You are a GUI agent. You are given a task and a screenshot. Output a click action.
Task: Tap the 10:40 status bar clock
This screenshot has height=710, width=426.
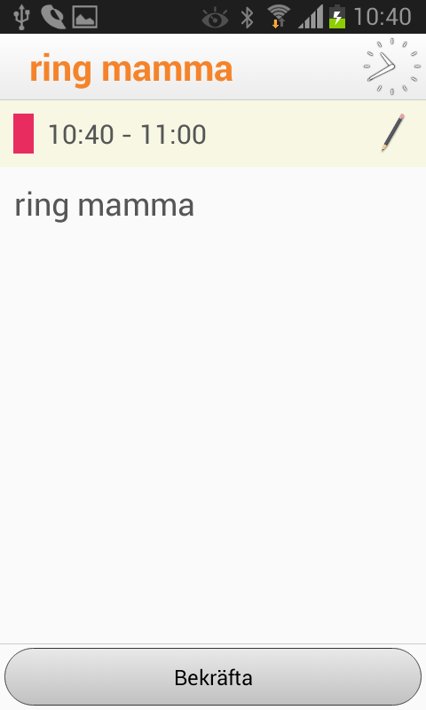coord(383,17)
